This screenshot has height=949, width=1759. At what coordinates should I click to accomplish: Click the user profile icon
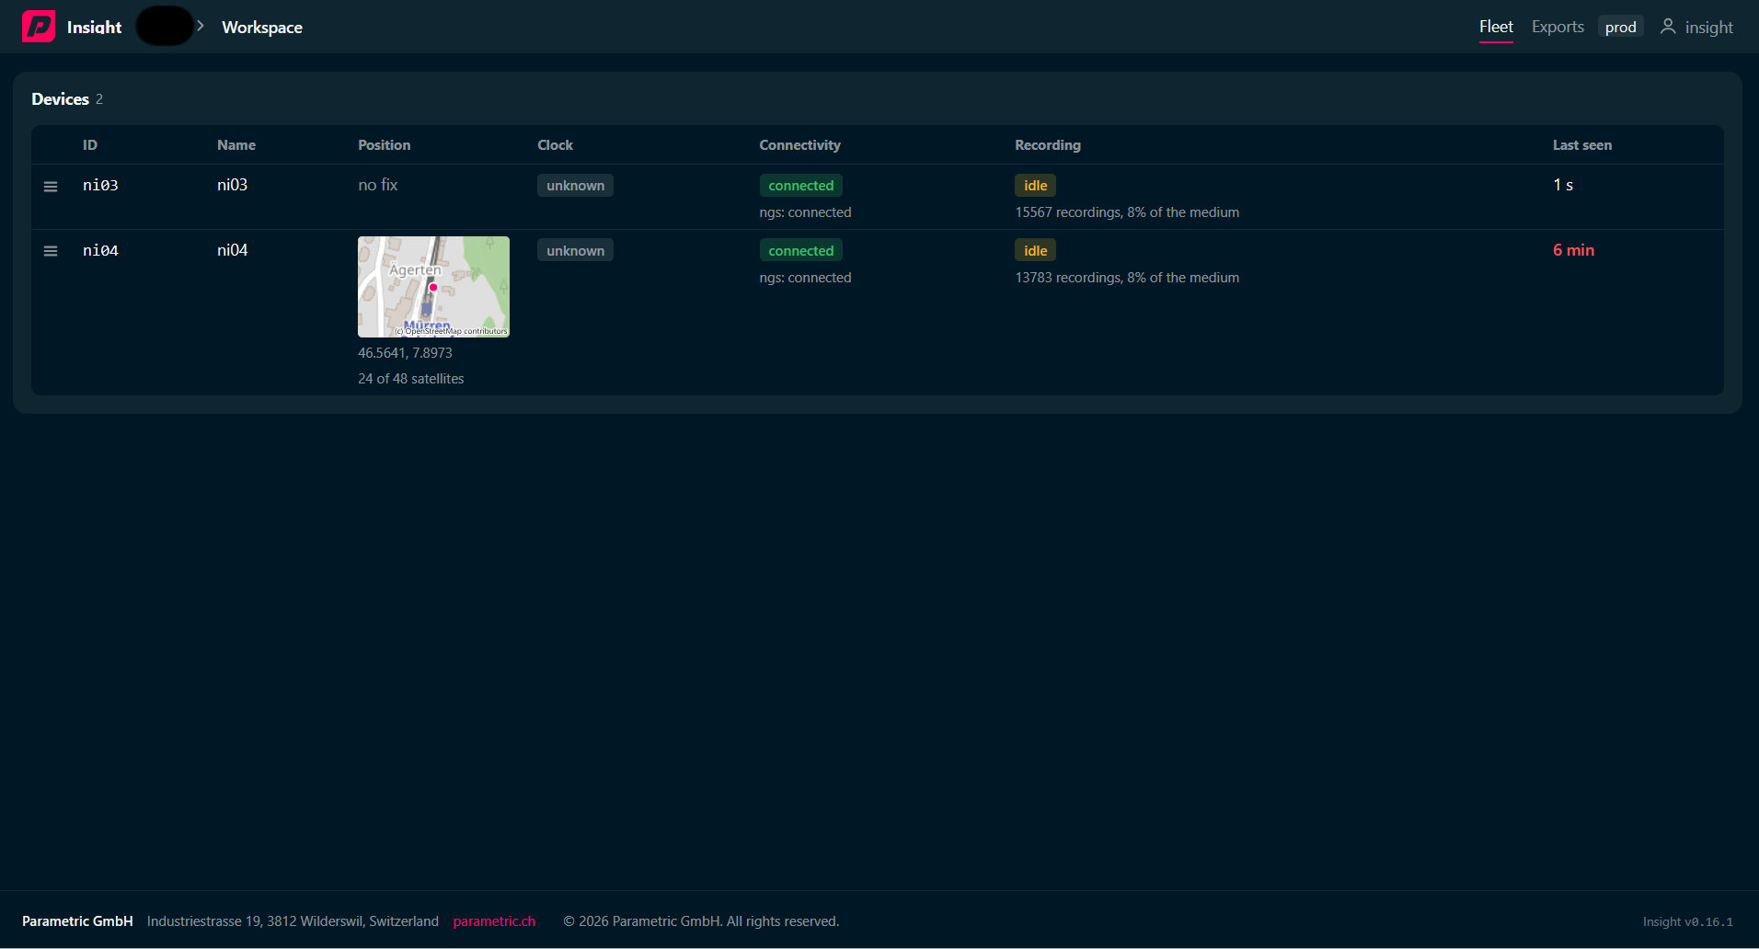click(x=1668, y=27)
